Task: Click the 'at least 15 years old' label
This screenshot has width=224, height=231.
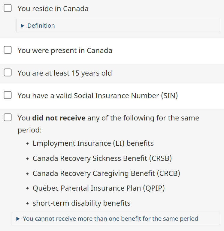Action: coord(65,73)
